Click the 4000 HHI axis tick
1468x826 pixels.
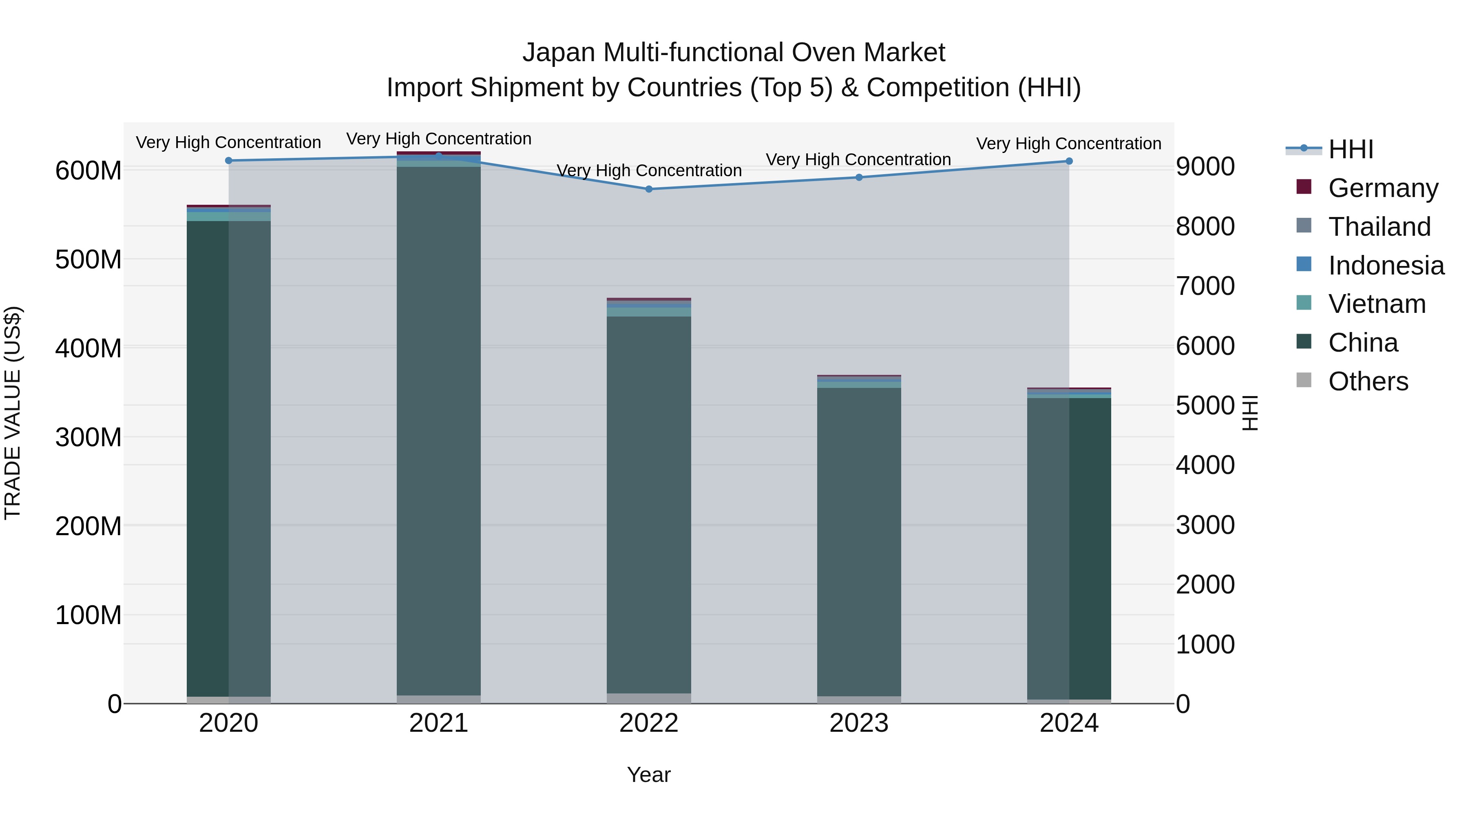click(1205, 465)
